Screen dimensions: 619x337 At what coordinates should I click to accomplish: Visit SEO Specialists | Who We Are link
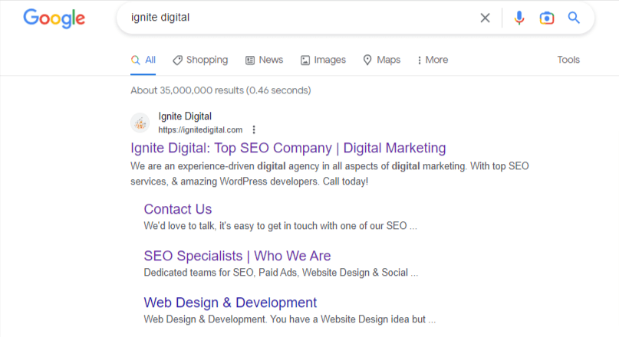(x=237, y=256)
